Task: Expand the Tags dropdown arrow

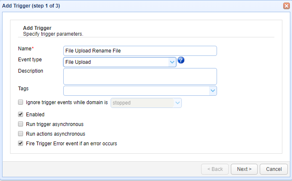Action: [213, 91]
